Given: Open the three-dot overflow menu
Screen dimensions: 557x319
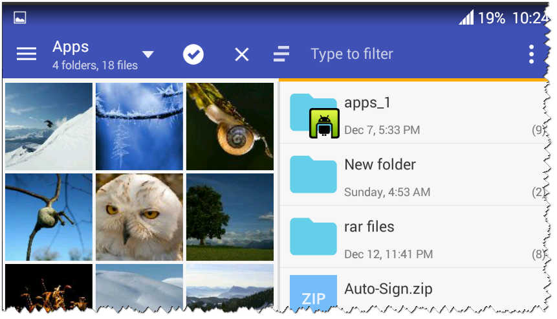Looking at the screenshot, I should [x=531, y=54].
